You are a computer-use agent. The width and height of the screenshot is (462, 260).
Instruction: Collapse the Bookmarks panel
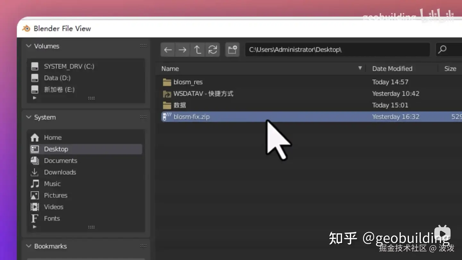click(29, 246)
